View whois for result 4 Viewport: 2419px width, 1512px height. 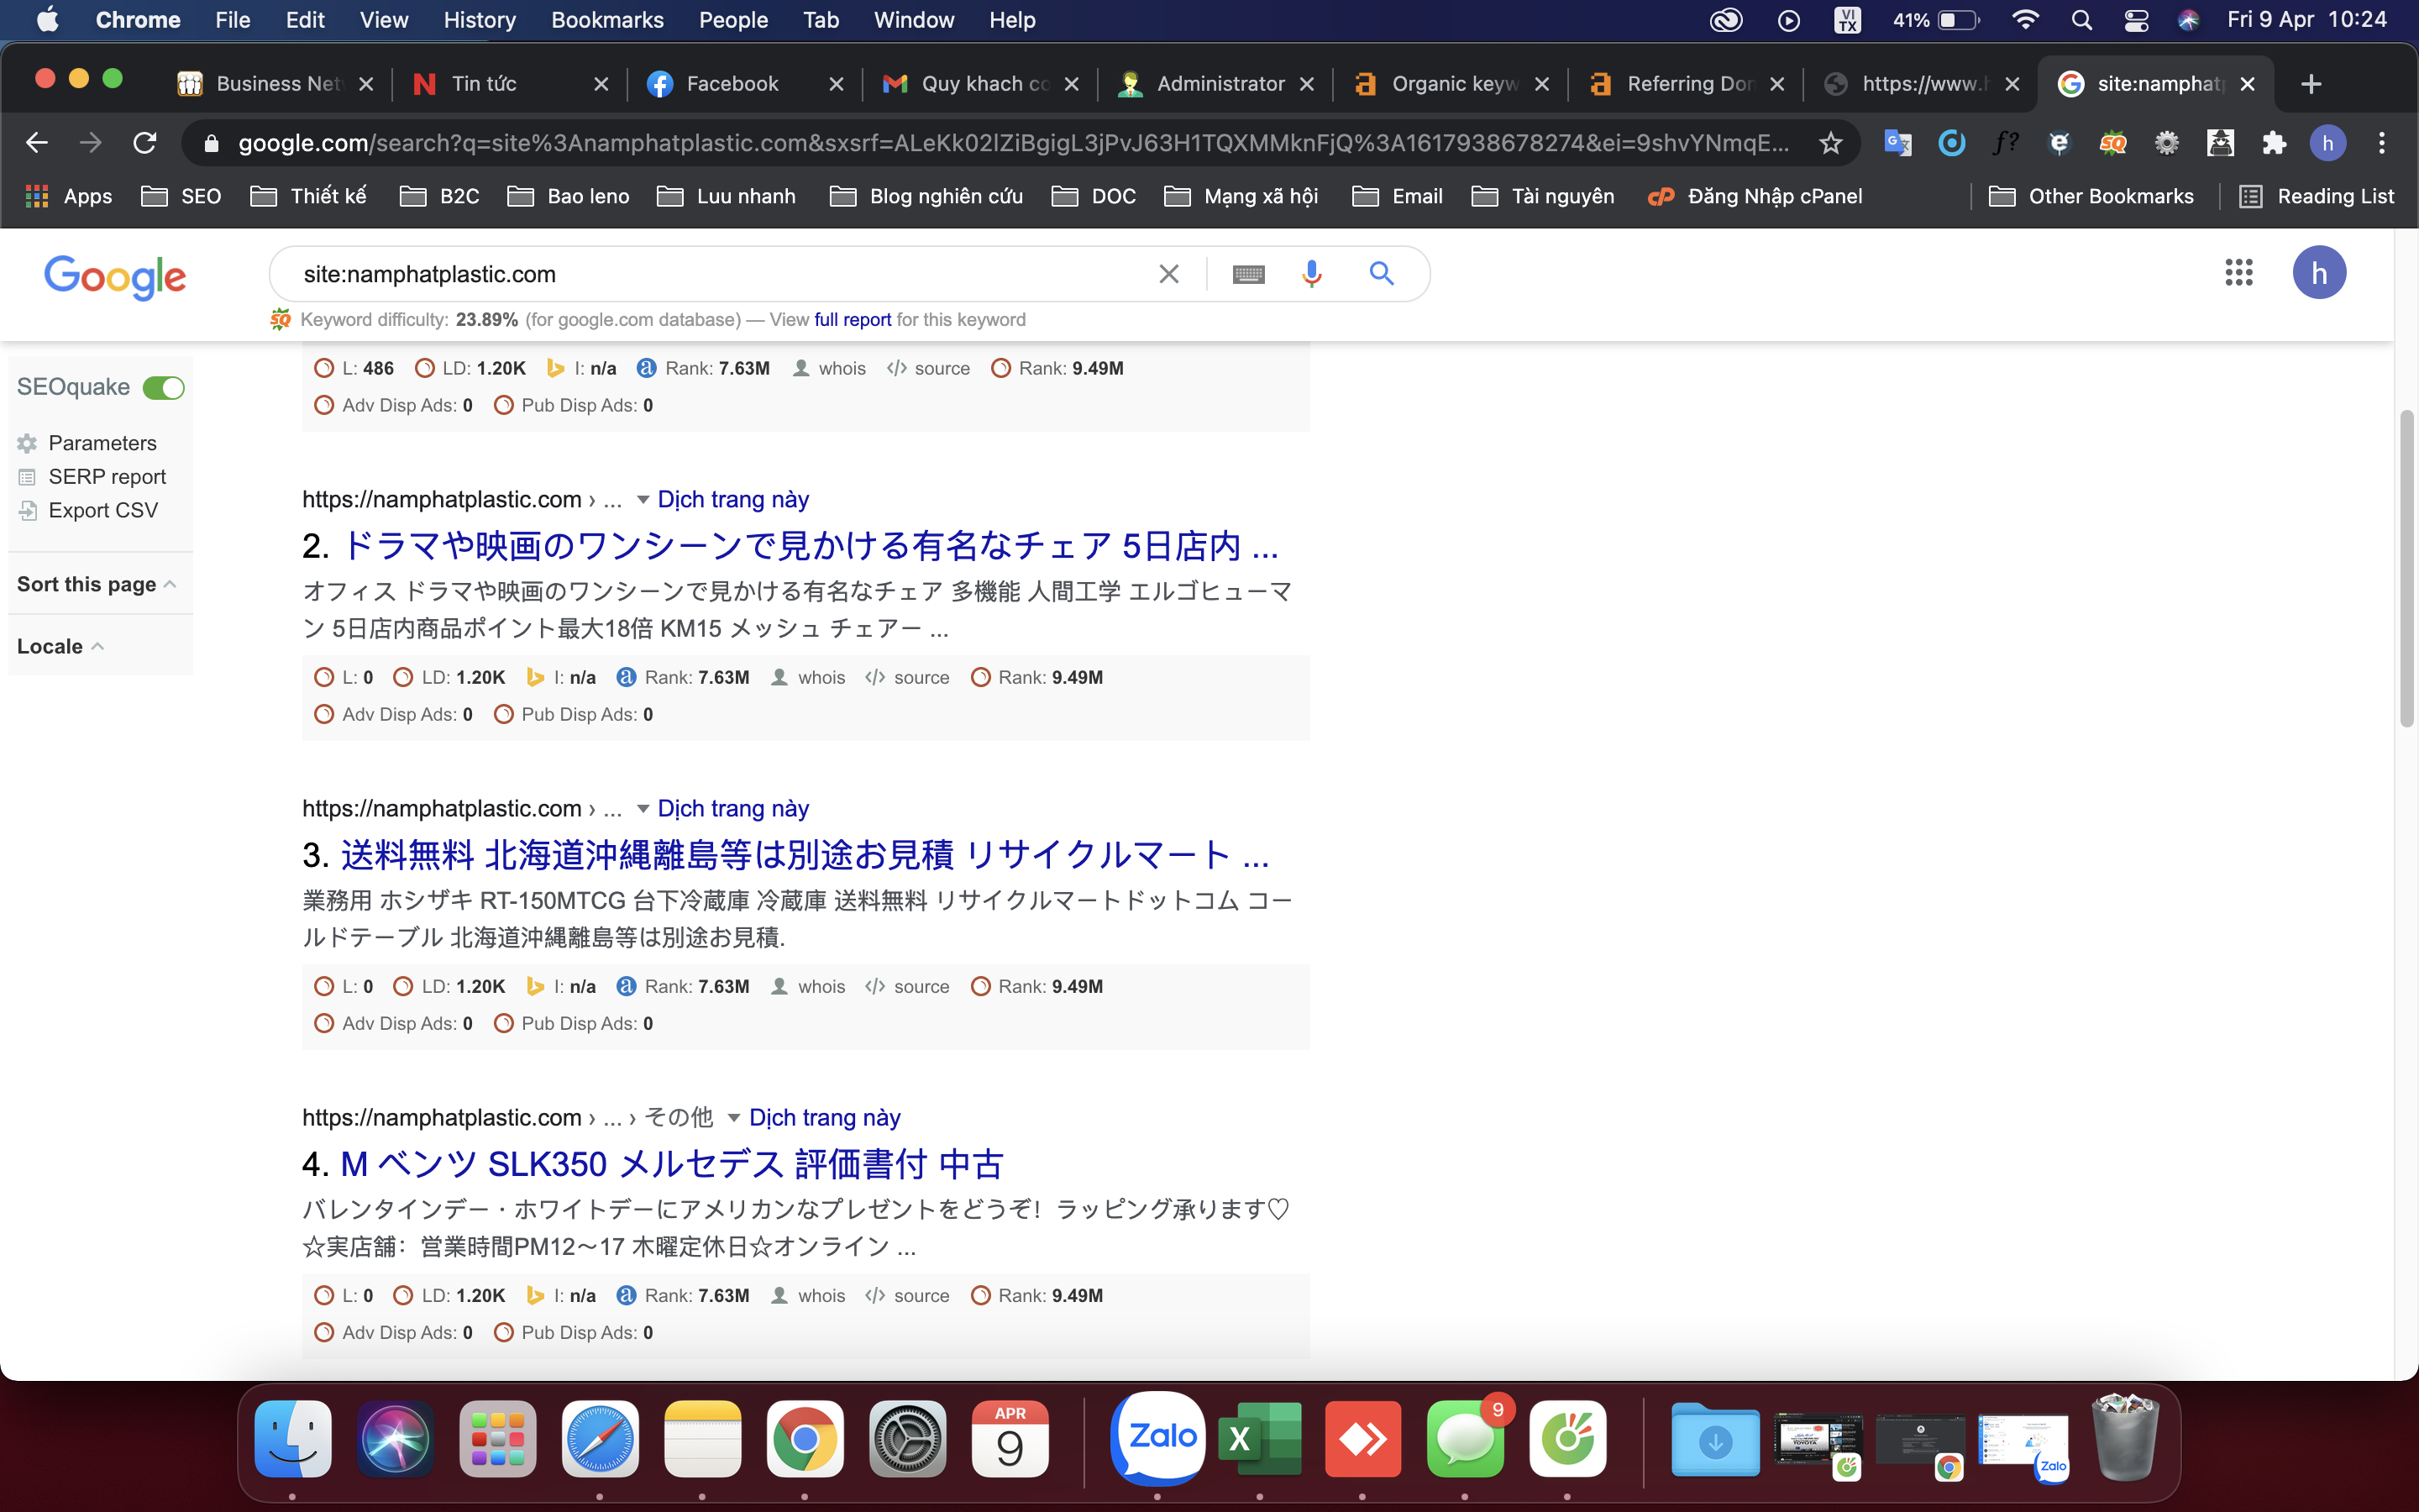(x=809, y=1296)
